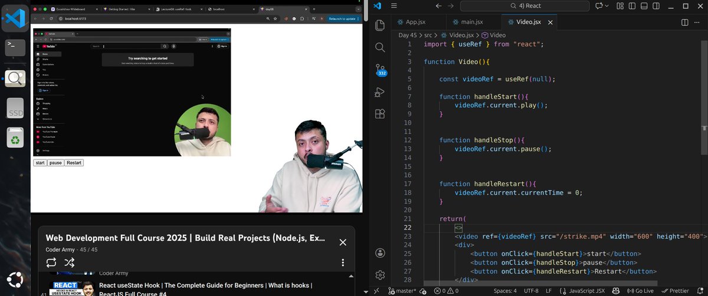This screenshot has width=708, height=296.
Task: Open the Manage gear in activity bar
Action: [x=380, y=275]
